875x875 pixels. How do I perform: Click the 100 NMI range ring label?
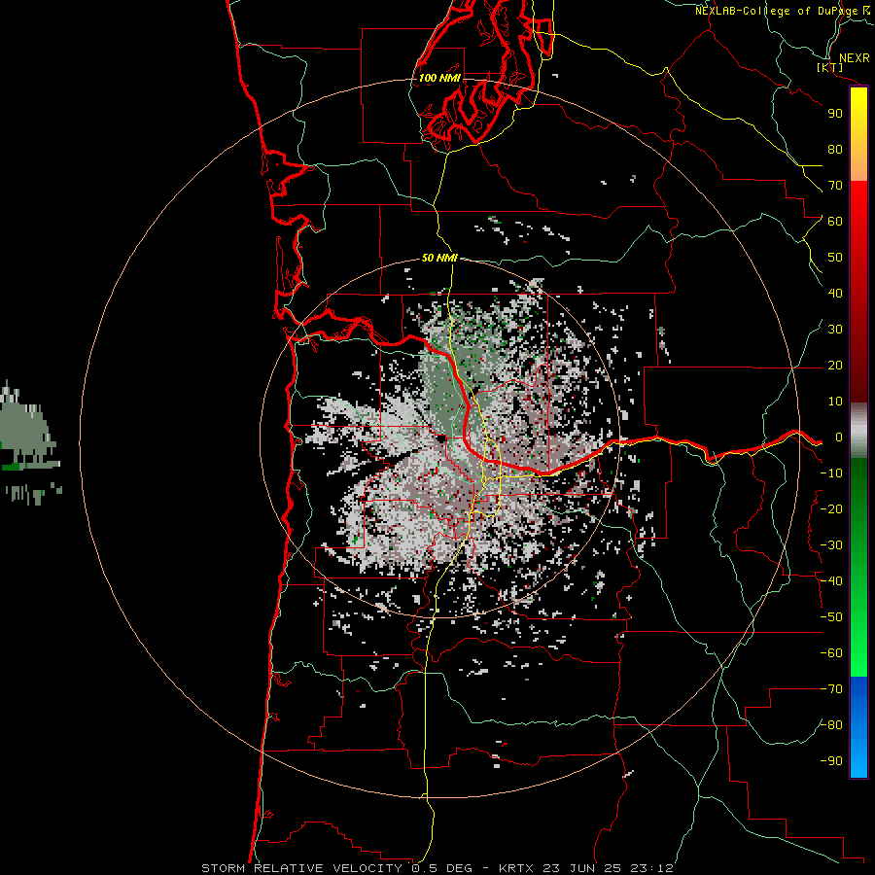click(x=439, y=78)
